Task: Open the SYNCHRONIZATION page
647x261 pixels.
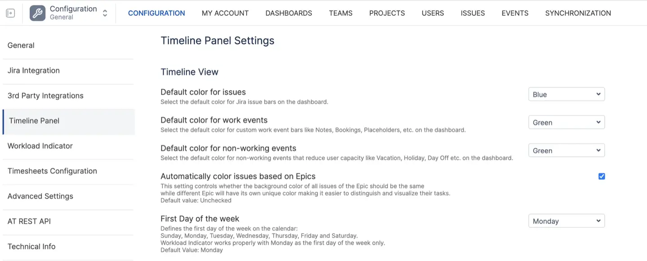Action: [578, 13]
